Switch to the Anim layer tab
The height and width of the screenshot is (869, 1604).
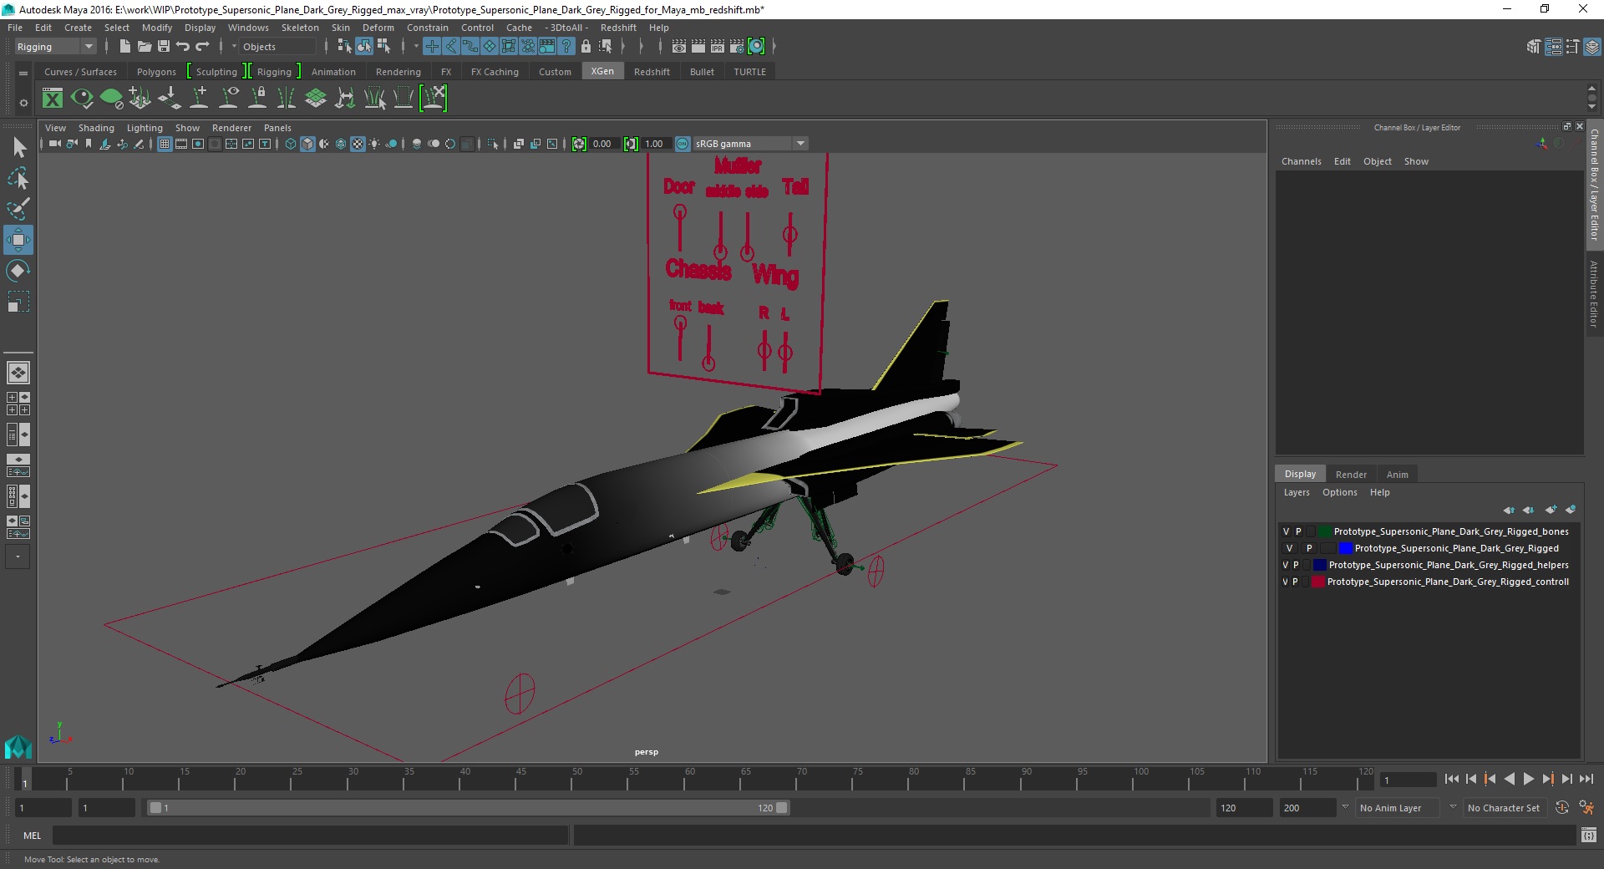tap(1398, 475)
